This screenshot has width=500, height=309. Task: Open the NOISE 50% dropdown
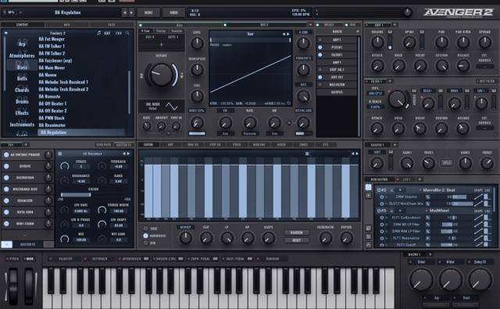point(197,111)
